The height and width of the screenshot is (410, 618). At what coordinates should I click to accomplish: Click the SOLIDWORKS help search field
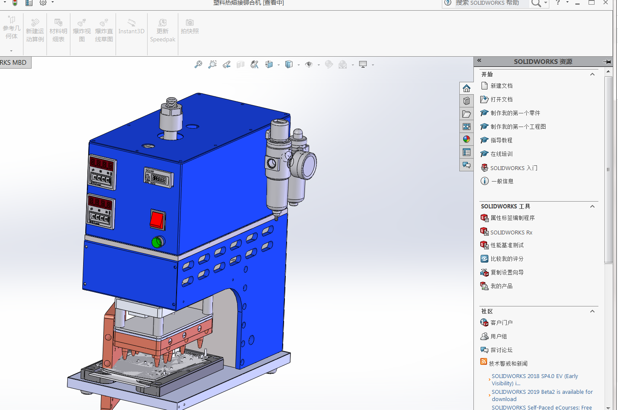490,3
